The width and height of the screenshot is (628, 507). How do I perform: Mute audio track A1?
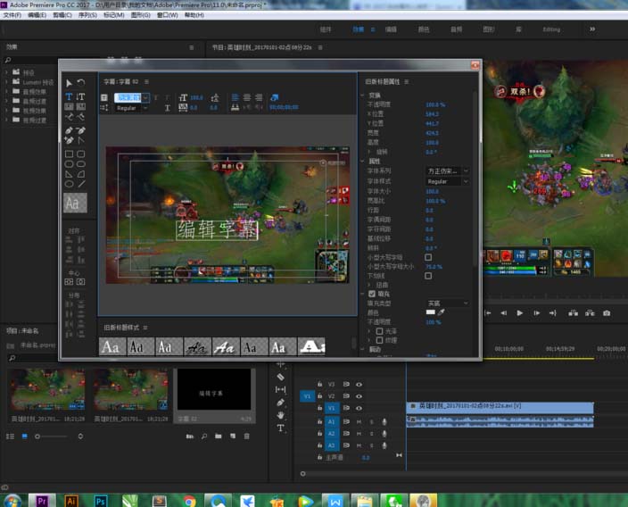click(x=359, y=421)
